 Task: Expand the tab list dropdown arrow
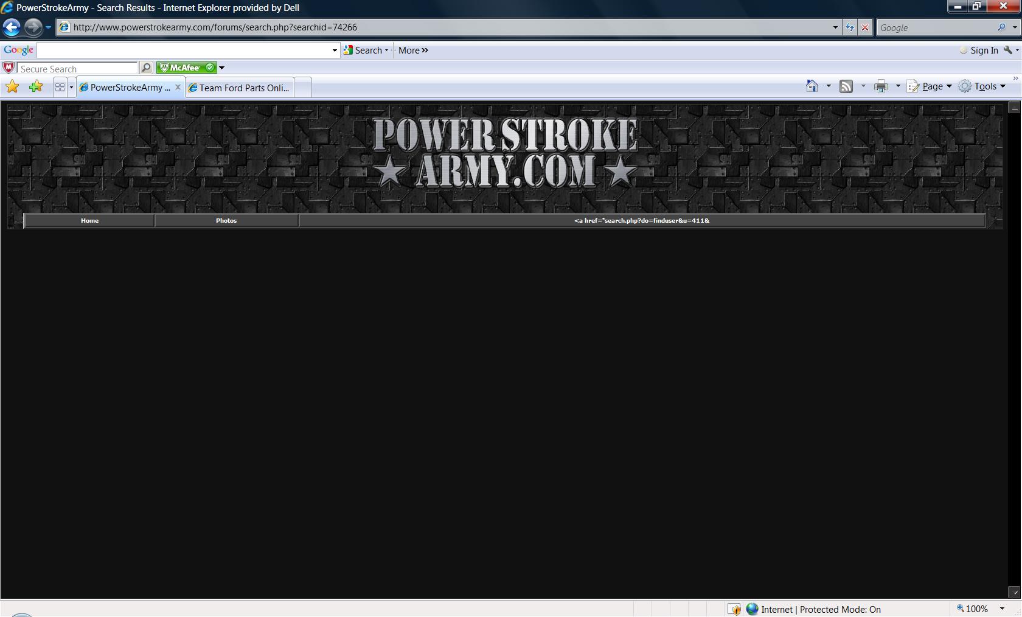[71, 87]
